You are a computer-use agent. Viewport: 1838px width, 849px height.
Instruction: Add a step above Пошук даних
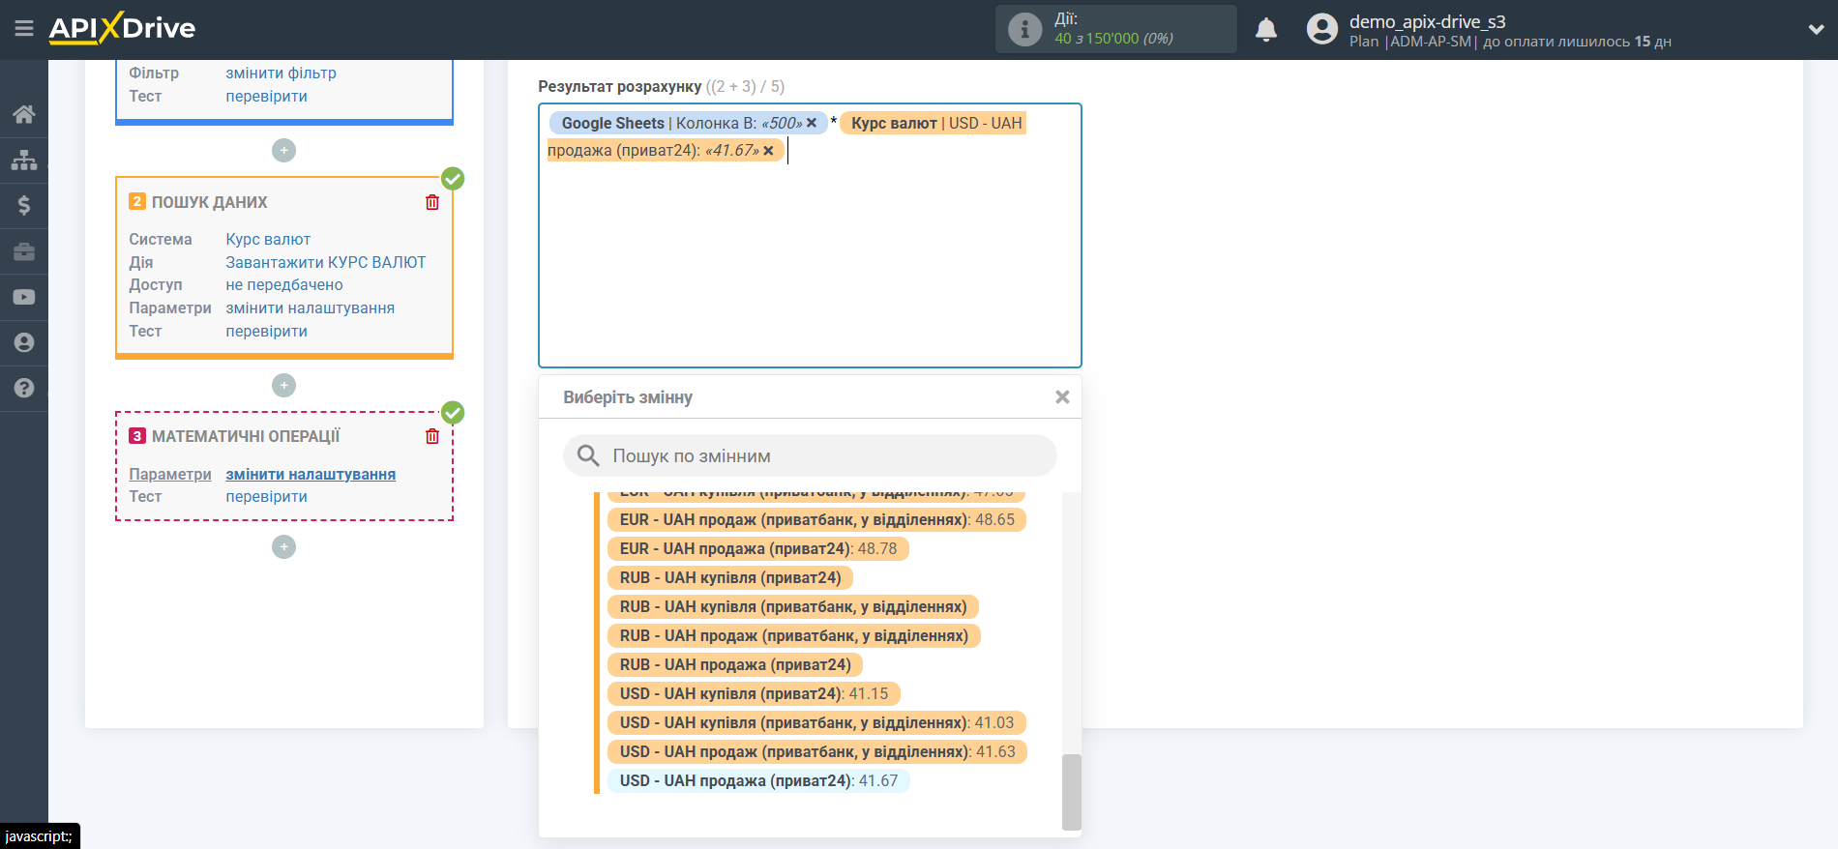click(283, 150)
